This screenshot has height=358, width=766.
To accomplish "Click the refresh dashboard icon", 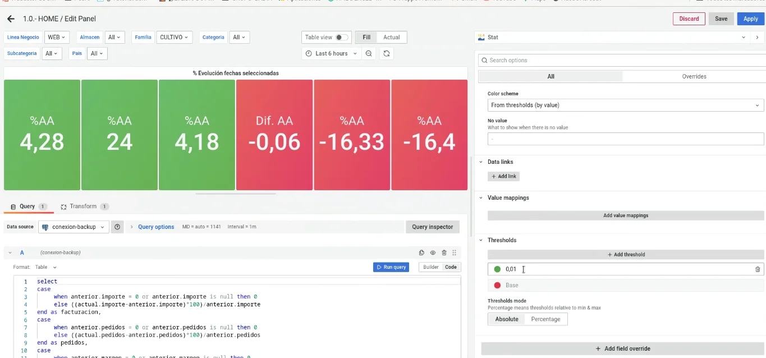I will (386, 53).
